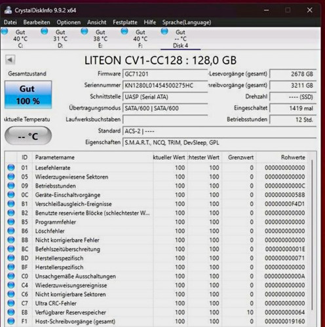Screen dimensions: 325x327
Task: Click blue status icon of Programmfehler row
Action: pos(11,222)
